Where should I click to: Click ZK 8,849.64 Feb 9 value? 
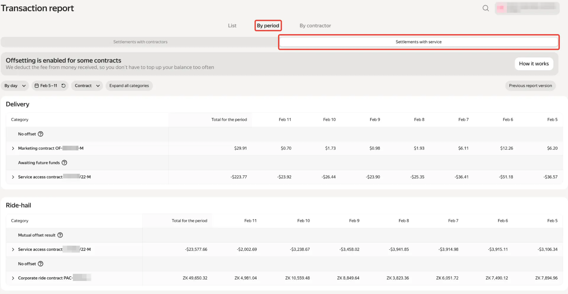click(x=348, y=278)
